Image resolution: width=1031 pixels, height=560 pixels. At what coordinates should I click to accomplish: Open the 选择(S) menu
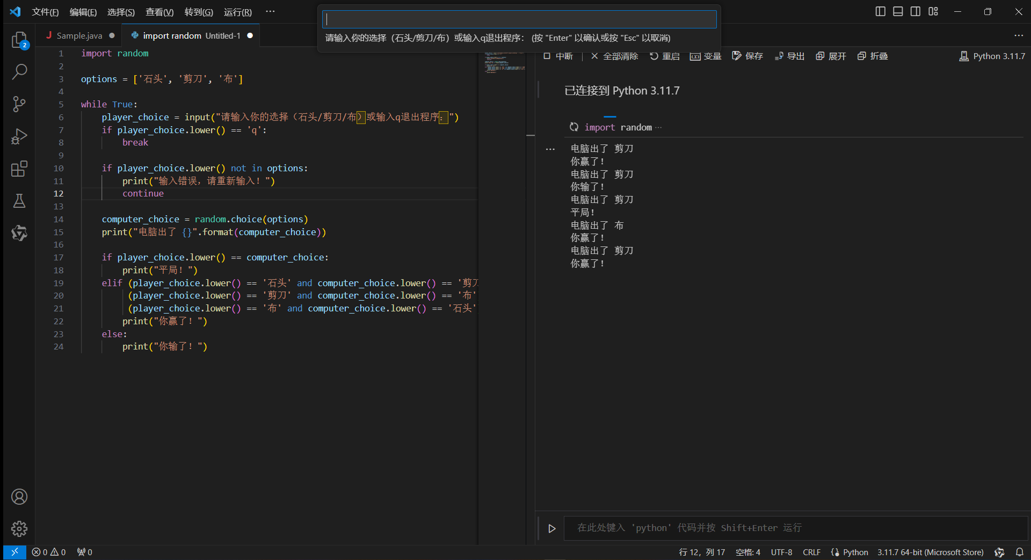[121, 12]
